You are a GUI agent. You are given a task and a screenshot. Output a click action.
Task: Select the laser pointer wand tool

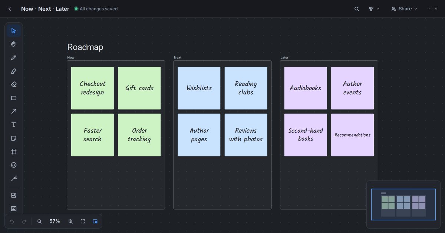(x=14, y=179)
